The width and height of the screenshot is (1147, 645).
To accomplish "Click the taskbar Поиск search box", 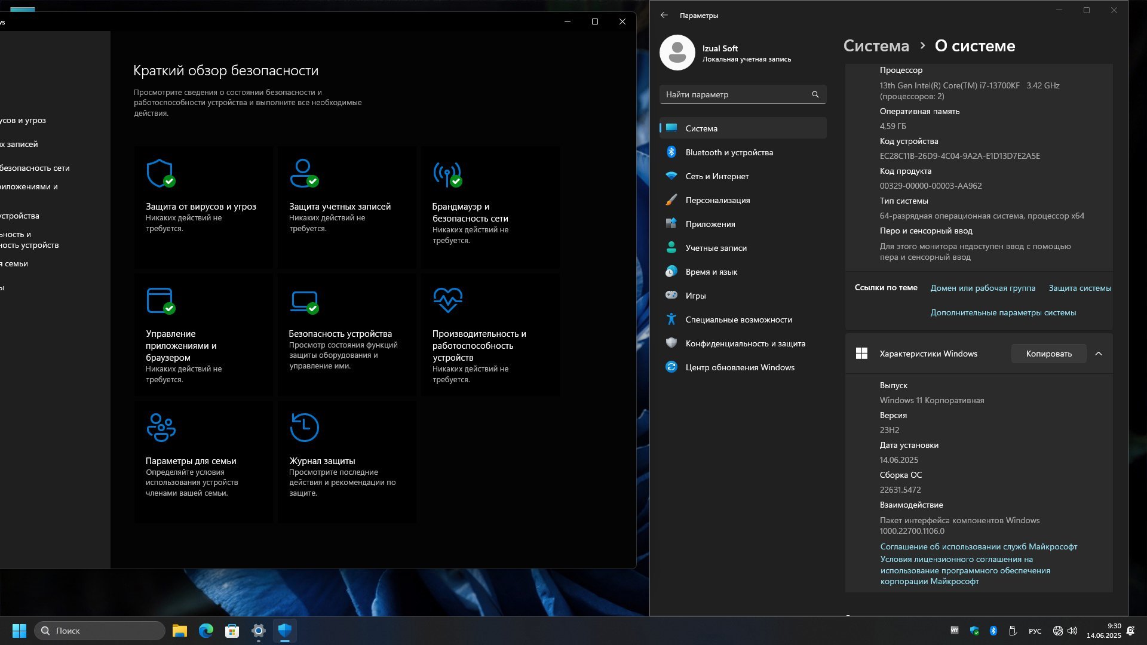I will (x=100, y=631).
